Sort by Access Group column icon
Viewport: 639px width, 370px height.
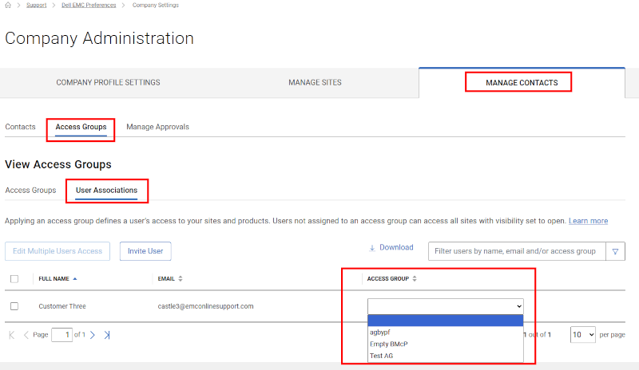coord(415,278)
